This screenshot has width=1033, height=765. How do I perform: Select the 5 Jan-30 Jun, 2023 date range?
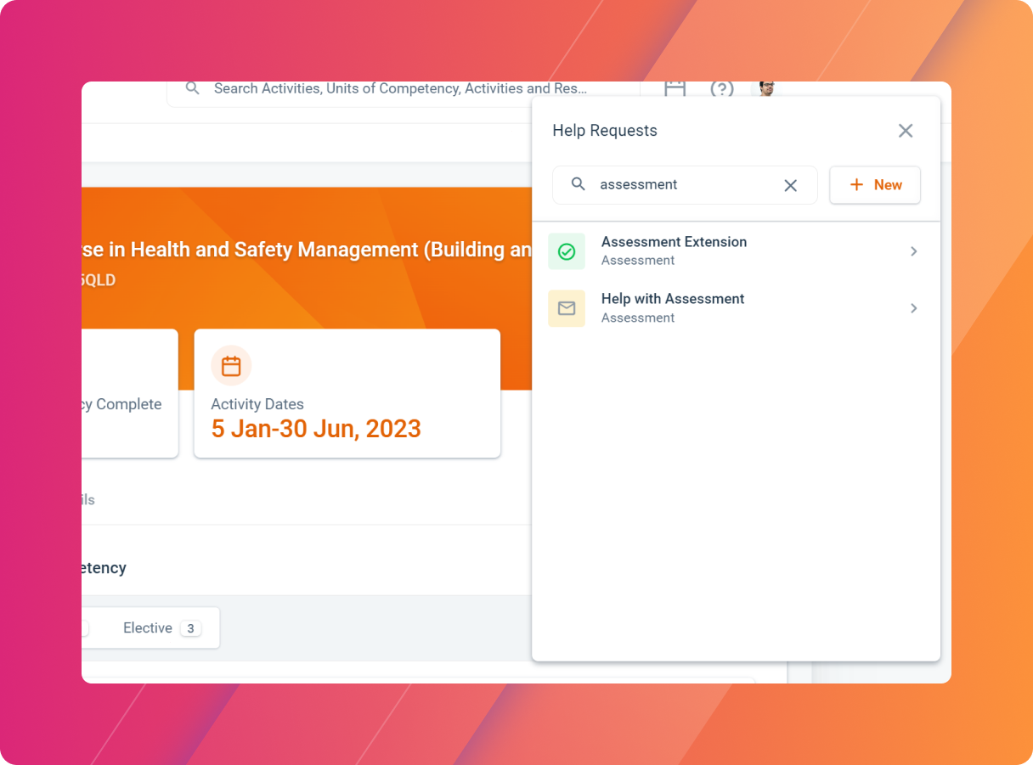(316, 429)
